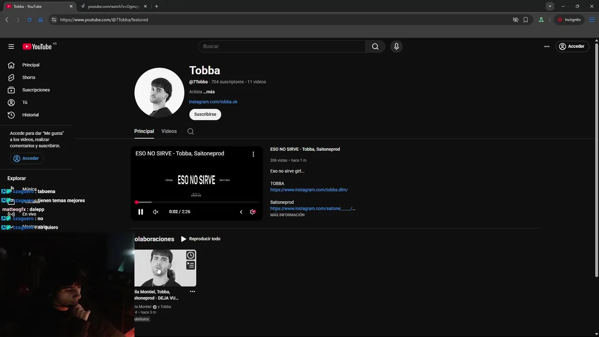Pause the featured video
The image size is (599, 337).
coord(140,212)
